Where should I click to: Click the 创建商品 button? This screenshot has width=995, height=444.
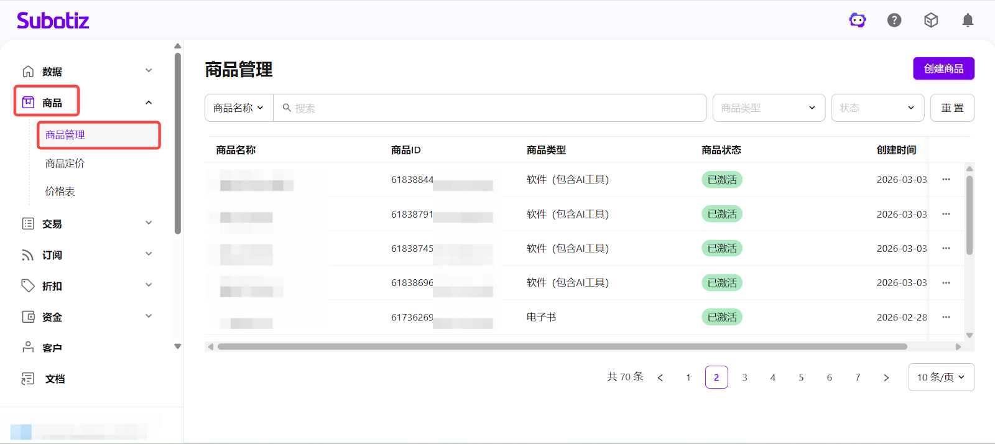[x=943, y=68]
